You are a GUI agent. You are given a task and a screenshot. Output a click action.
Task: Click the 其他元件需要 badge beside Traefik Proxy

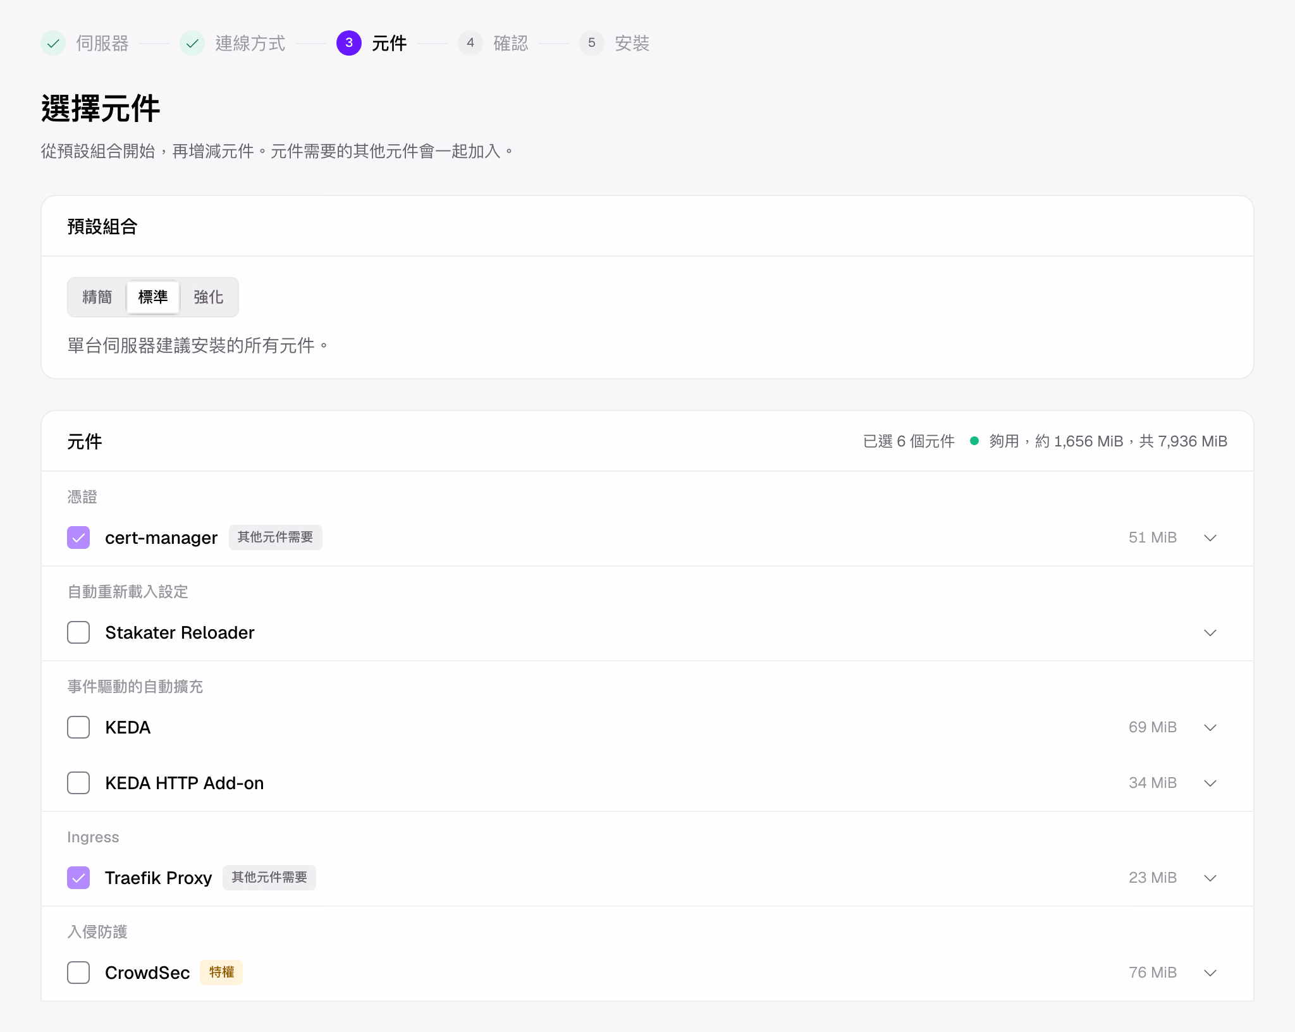(x=269, y=878)
